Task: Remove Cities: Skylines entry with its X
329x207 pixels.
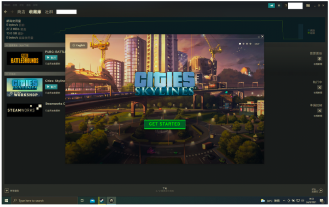Action: tap(319, 88)
